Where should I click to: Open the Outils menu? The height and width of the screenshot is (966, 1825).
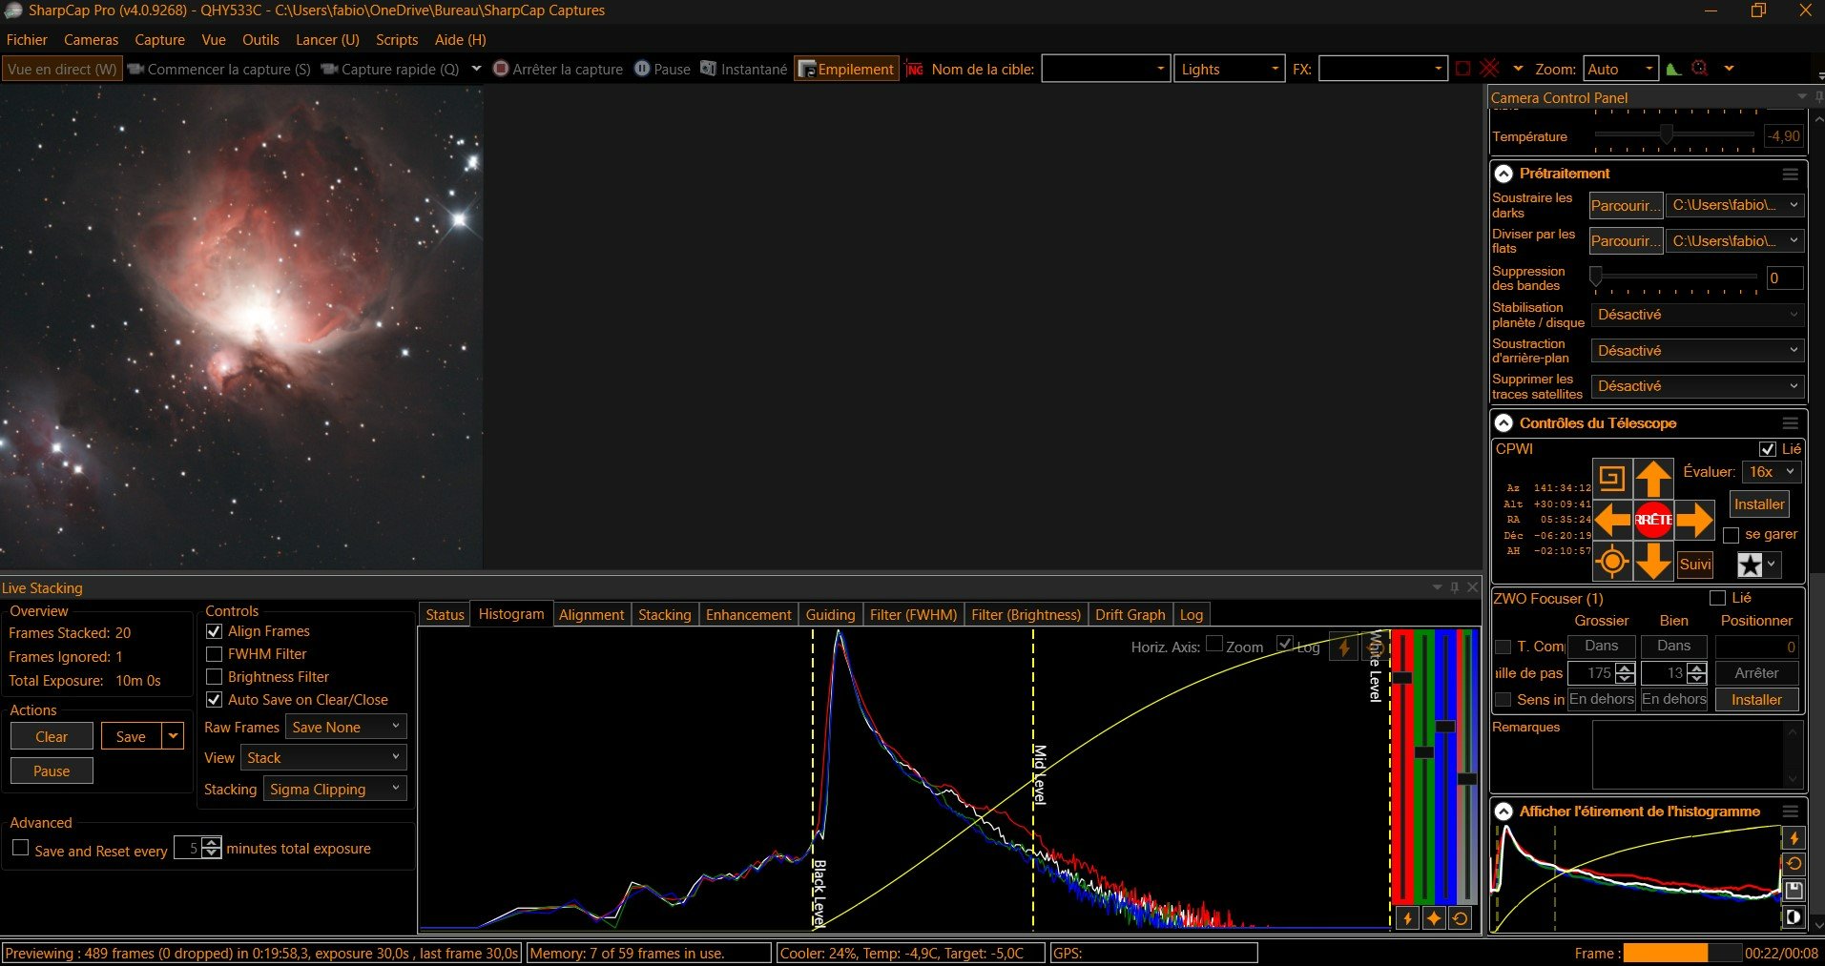[x=260, y=40]
